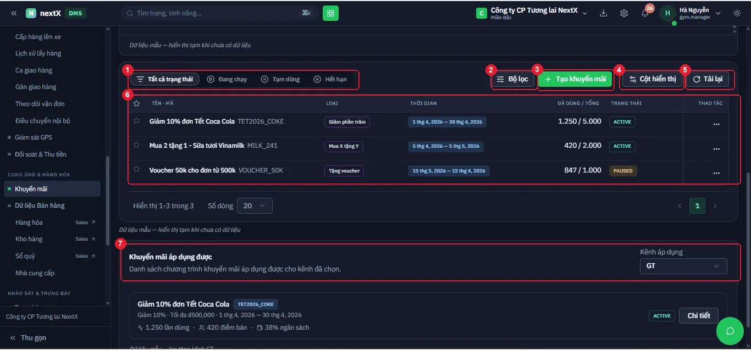The image size is (751, 350).
Task: Open actions menu for Giảm 10% Coca Cola row
Action: [716, 124]
